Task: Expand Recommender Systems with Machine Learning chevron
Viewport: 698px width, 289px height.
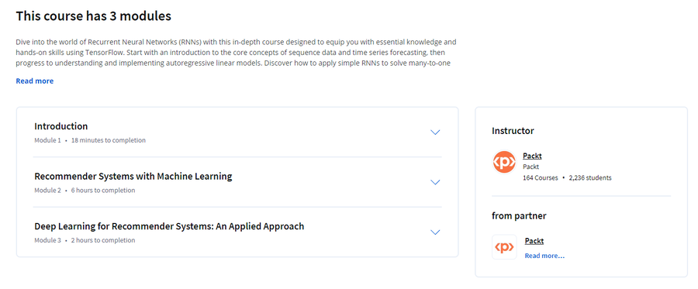Action: 435,182
